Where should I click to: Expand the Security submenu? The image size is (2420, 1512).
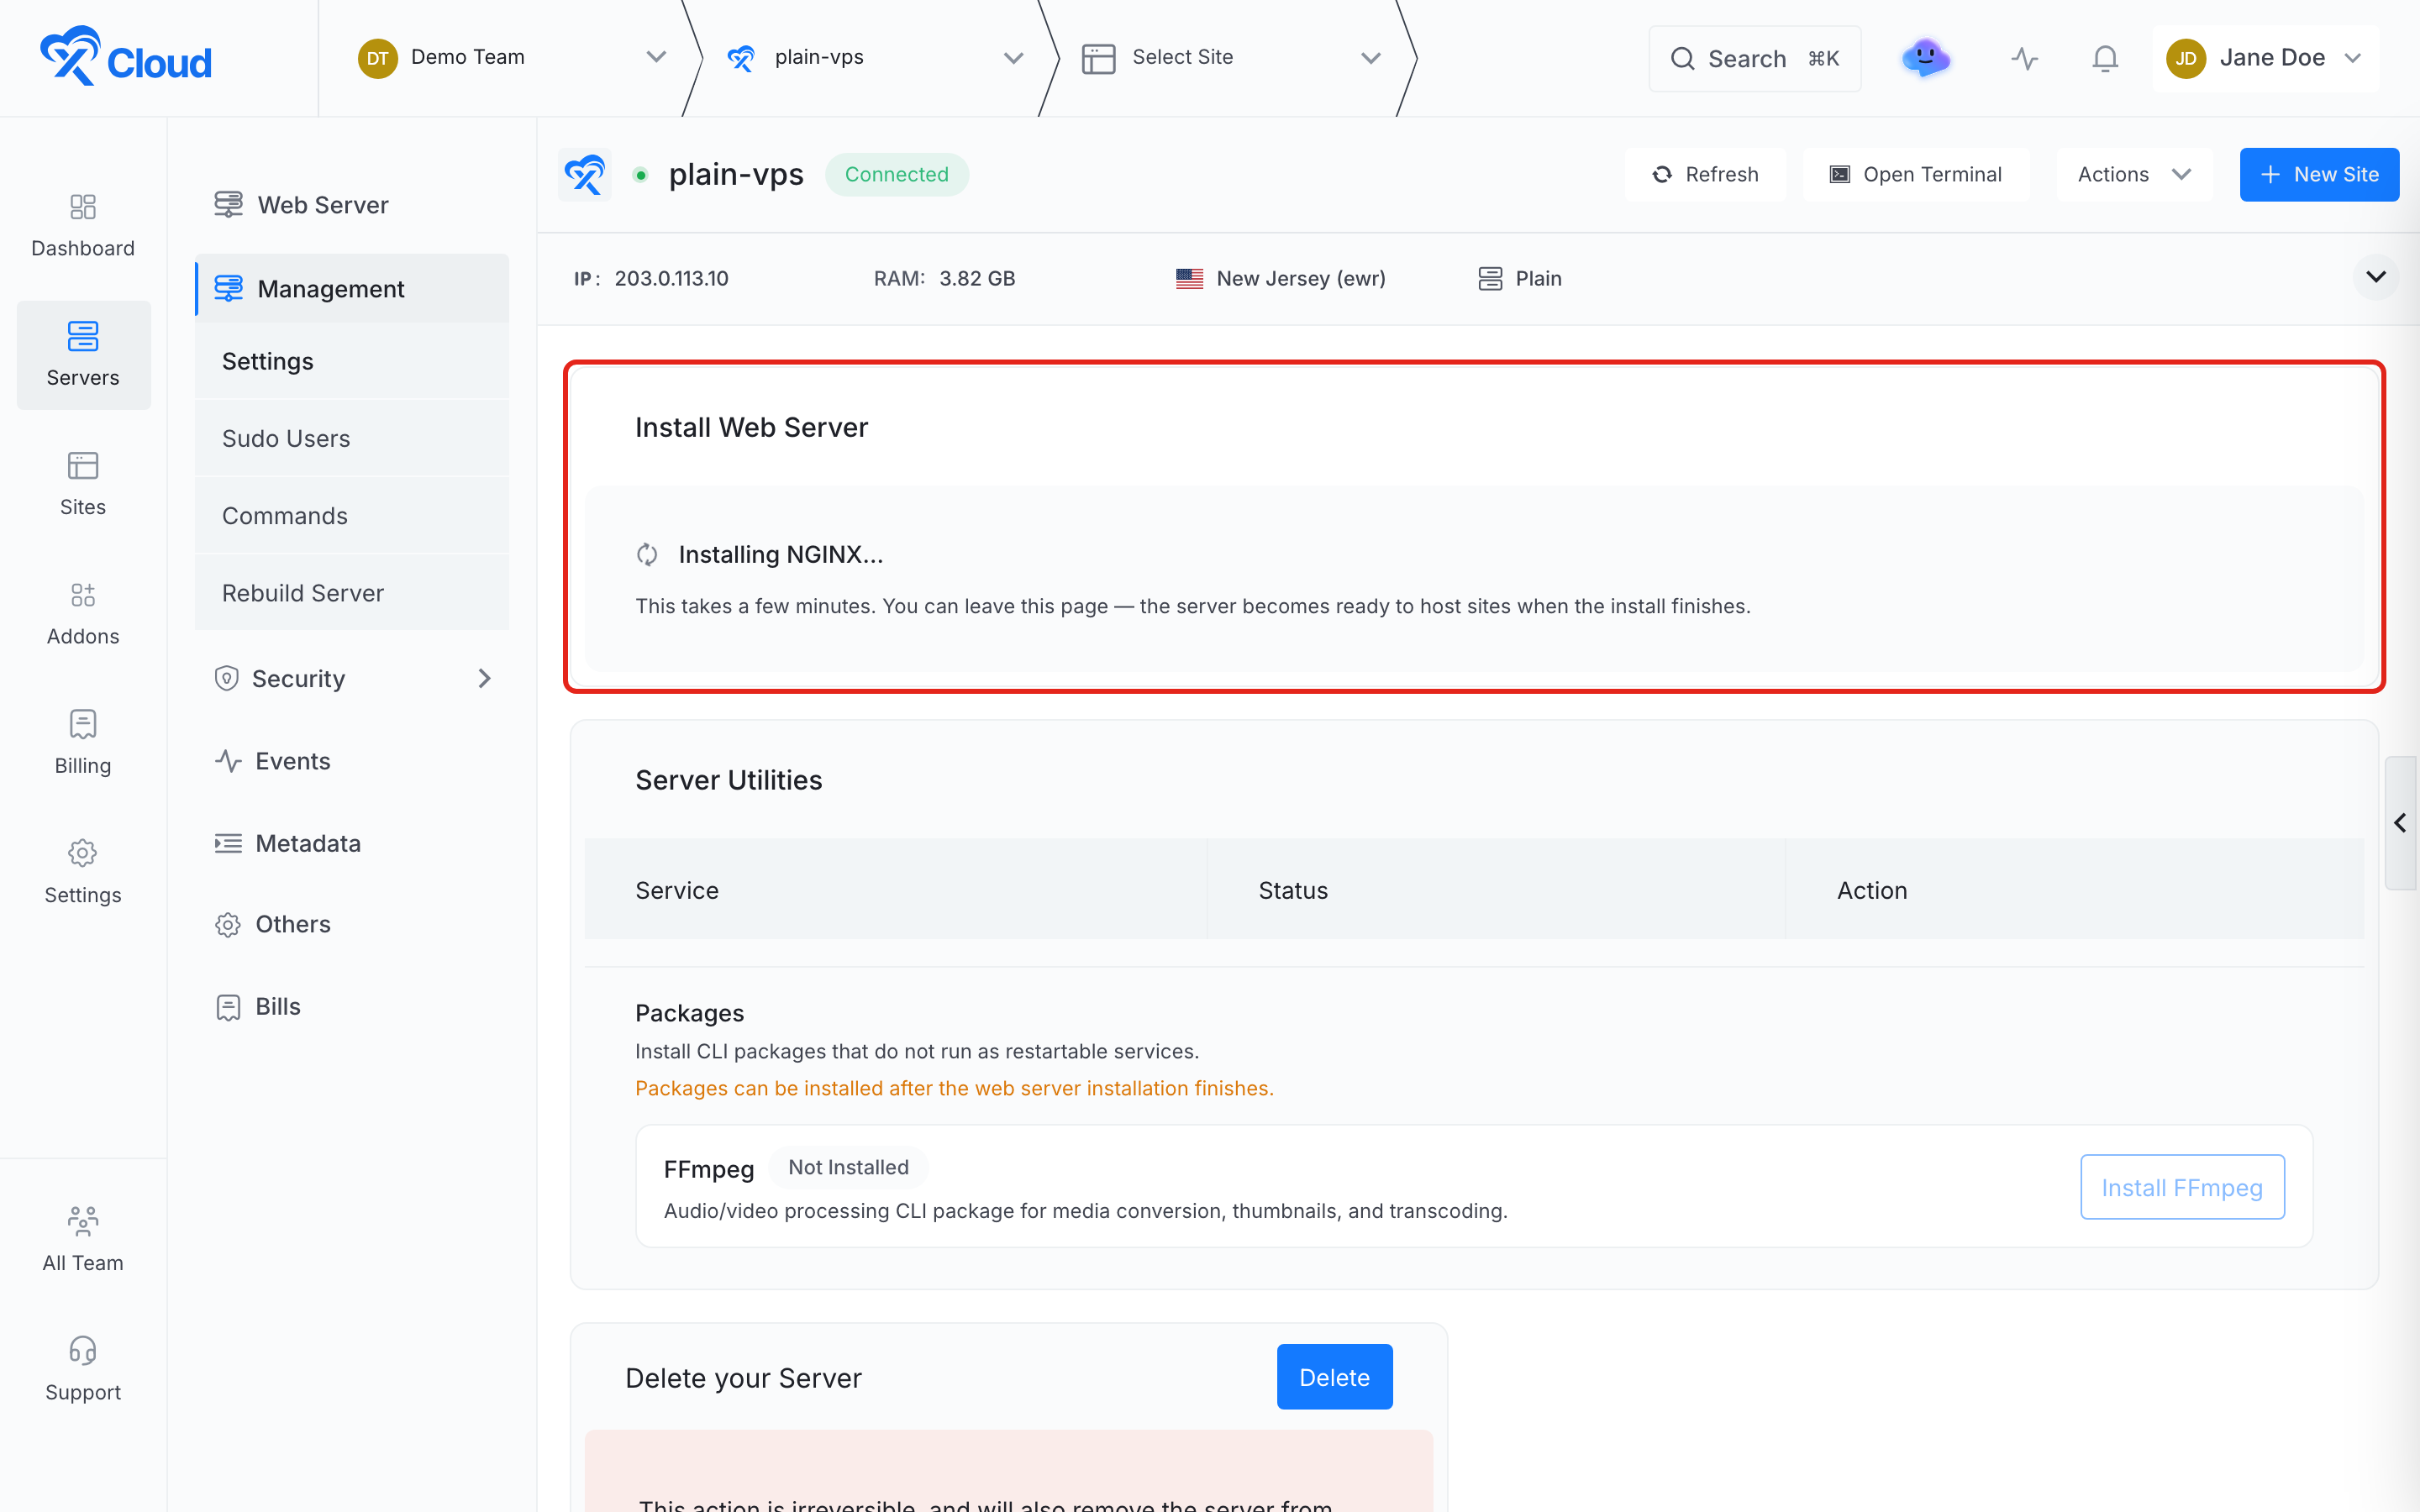(x=353, y=678)
